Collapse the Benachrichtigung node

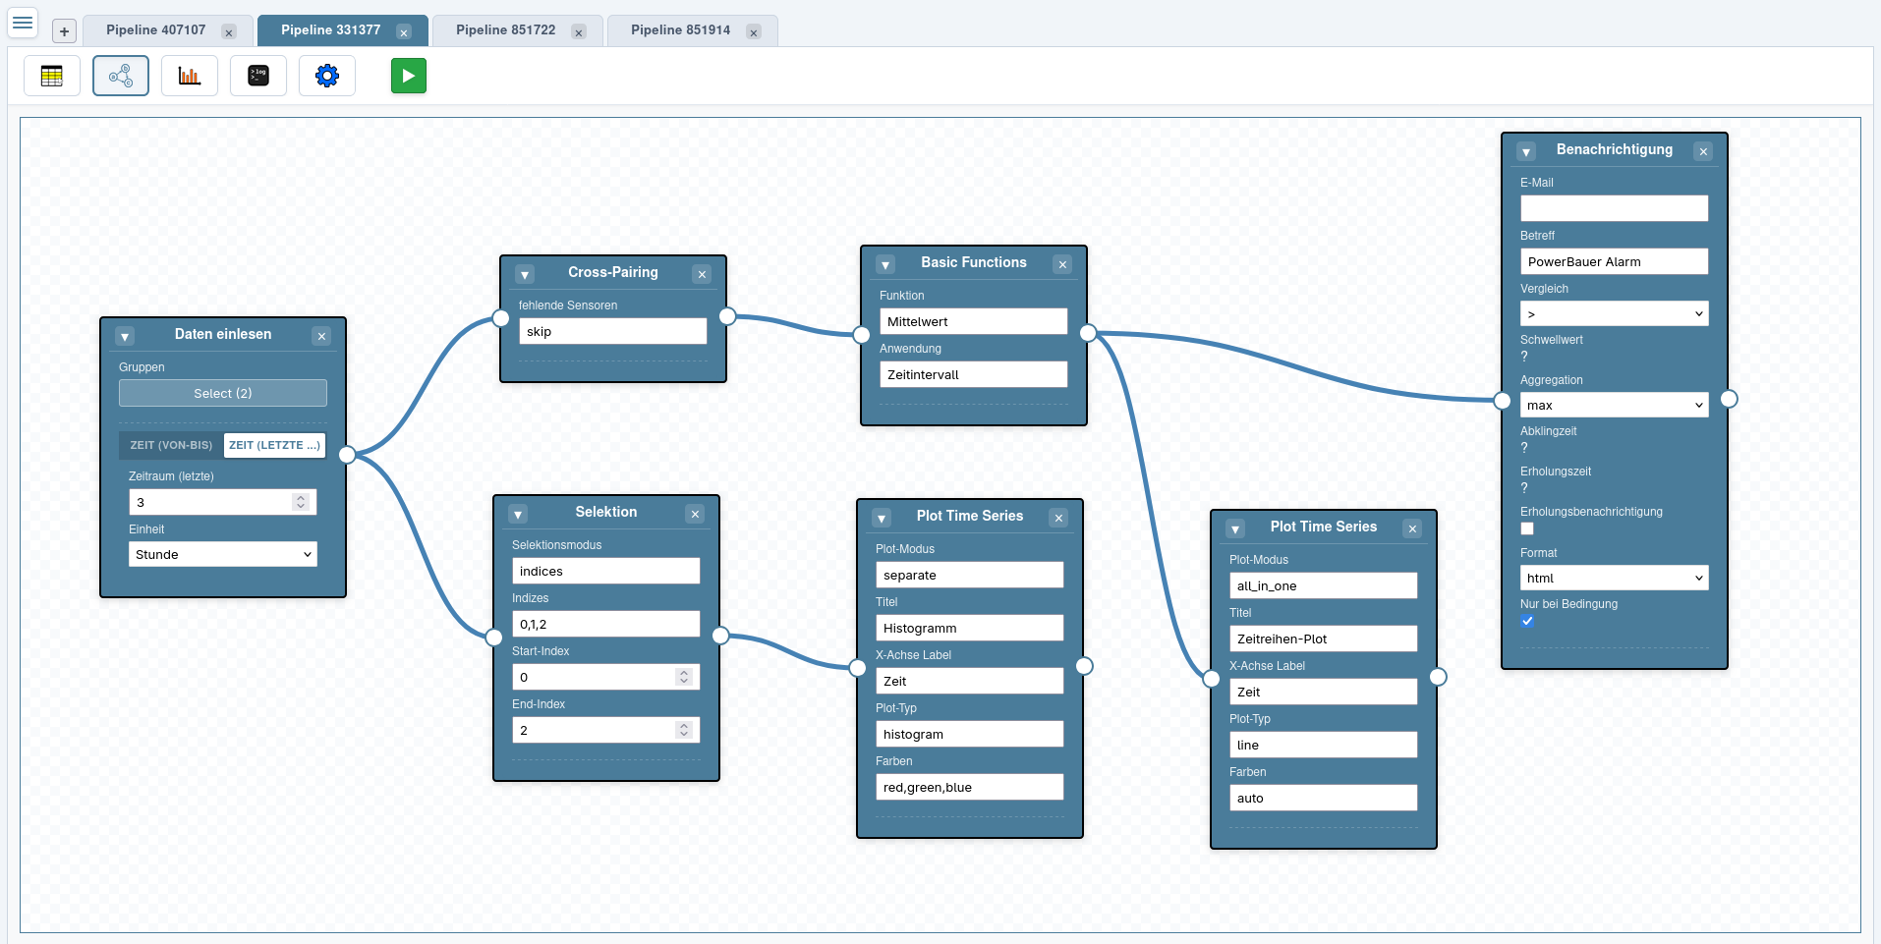[x=1526, y=151]
